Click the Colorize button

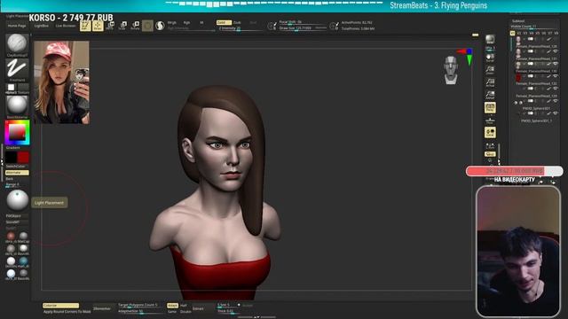pyautogui.click(x=60, y=306)
